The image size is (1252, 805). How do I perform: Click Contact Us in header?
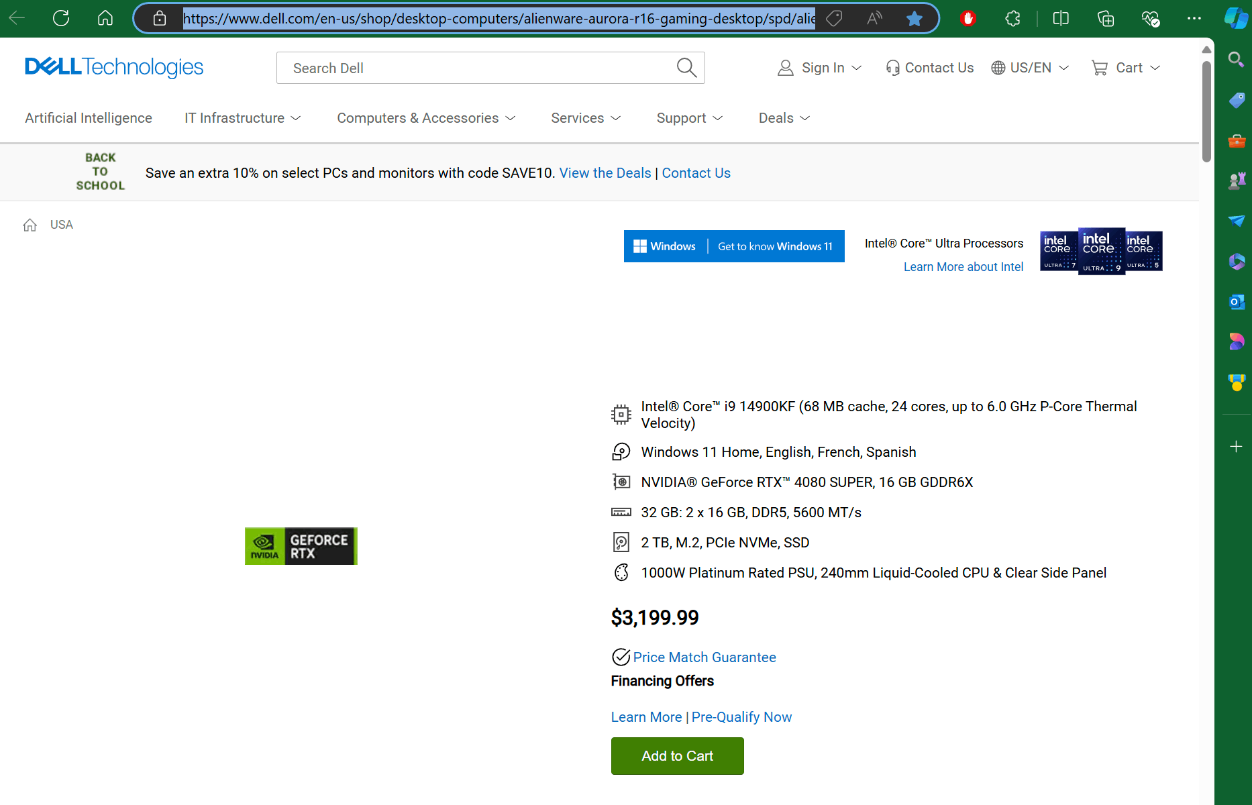coord(929,68)
